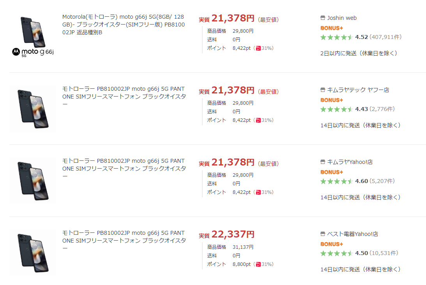
Task: Click the star rating icons showing 4.60
Action: pyautogui.click(x=336, y=181)
